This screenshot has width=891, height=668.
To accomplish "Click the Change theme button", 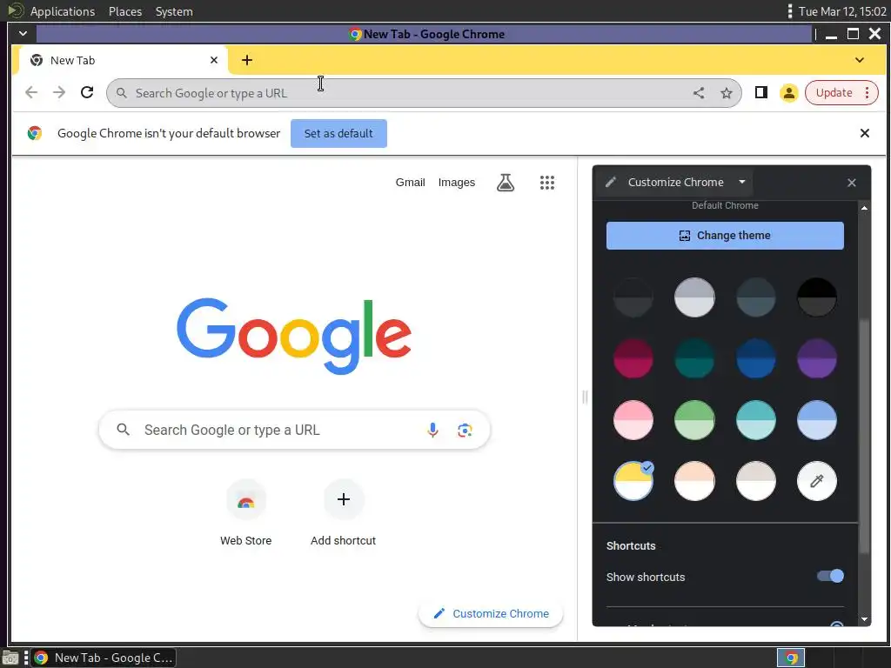I will click(x=725, y=235).
